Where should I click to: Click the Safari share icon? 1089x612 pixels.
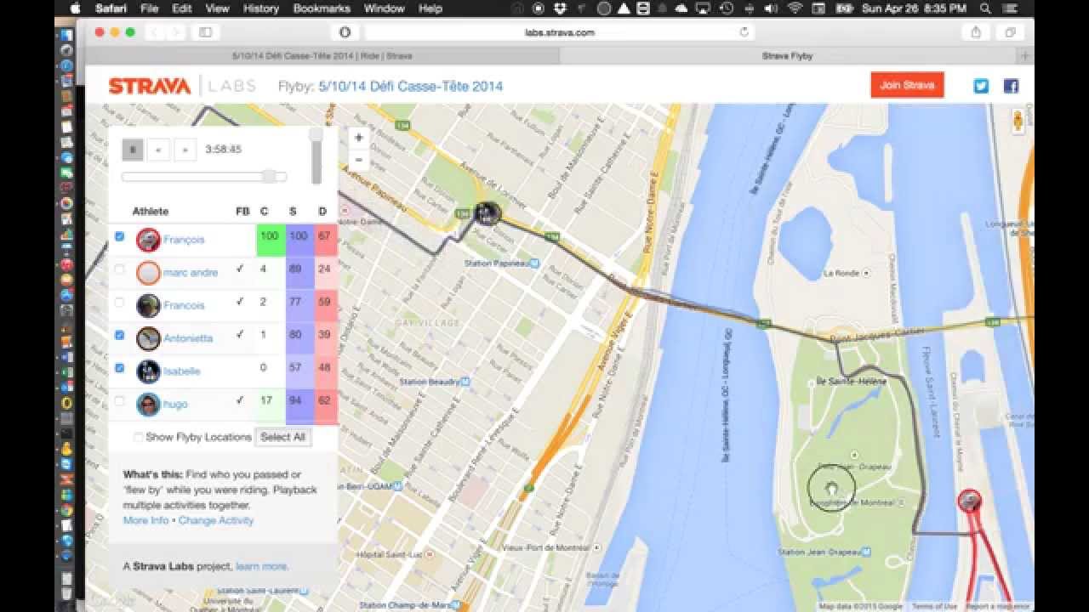(x=976, y=32)
